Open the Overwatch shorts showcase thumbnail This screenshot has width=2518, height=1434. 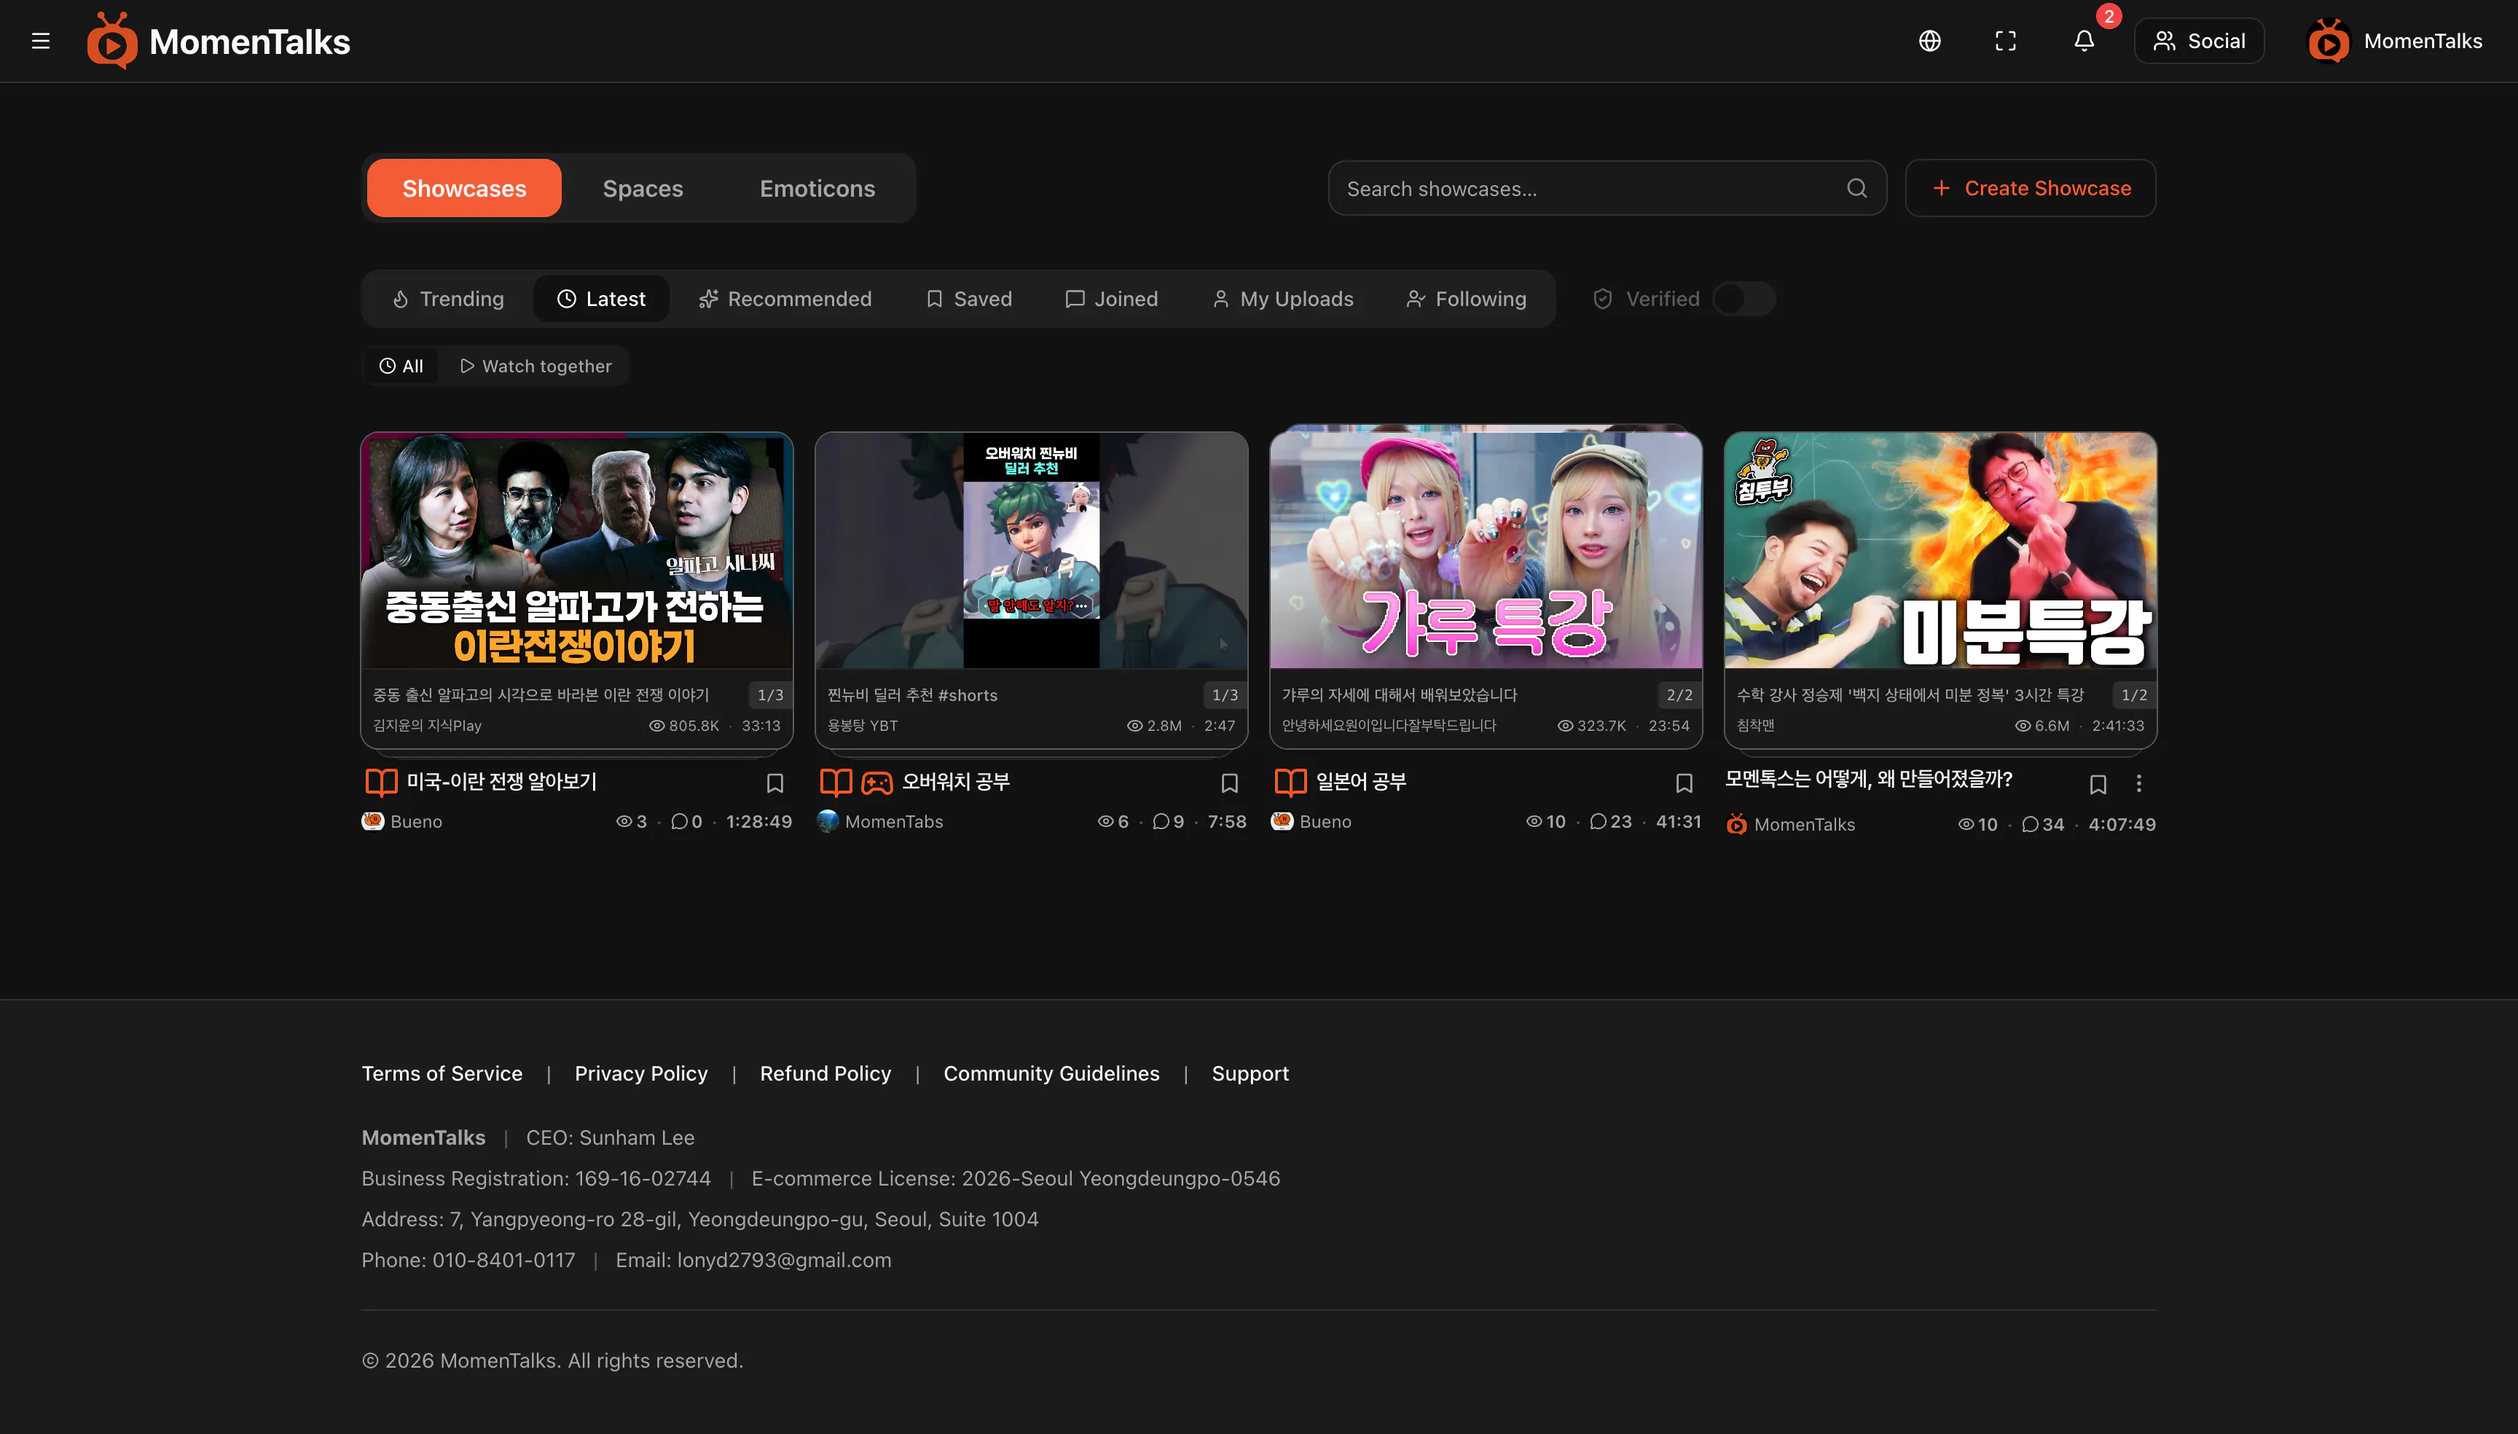pyautogui.click(x=1031, y=549)
